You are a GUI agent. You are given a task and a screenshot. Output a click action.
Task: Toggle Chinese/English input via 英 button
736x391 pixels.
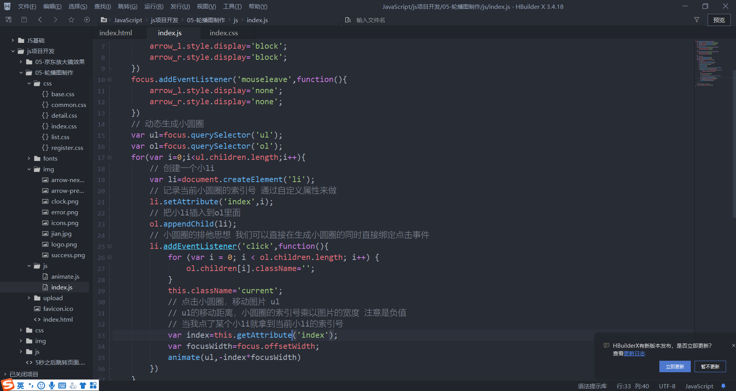(20, 385)
